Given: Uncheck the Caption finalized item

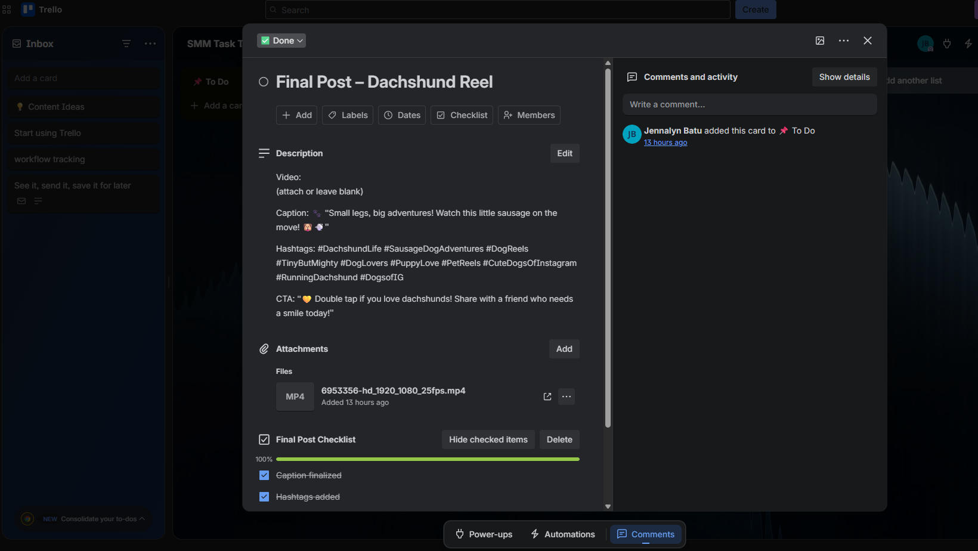Looking at the screenshot, I should 264,475.
